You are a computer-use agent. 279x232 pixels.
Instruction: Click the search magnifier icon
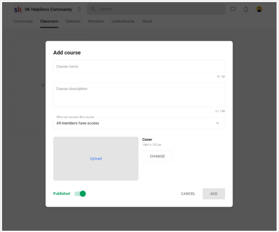[x=93, y=9]
